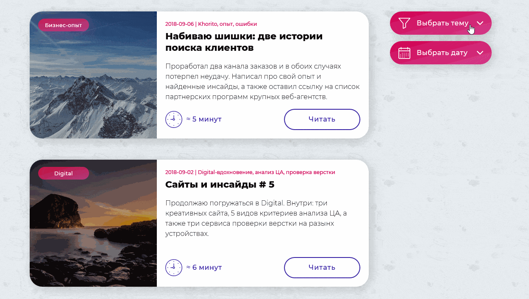Click Читать on Сайты и инсайды article
The image size is (529, 299).
click(322, 268)
